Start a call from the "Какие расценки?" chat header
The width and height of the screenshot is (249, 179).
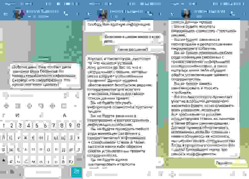click(149, 13)
